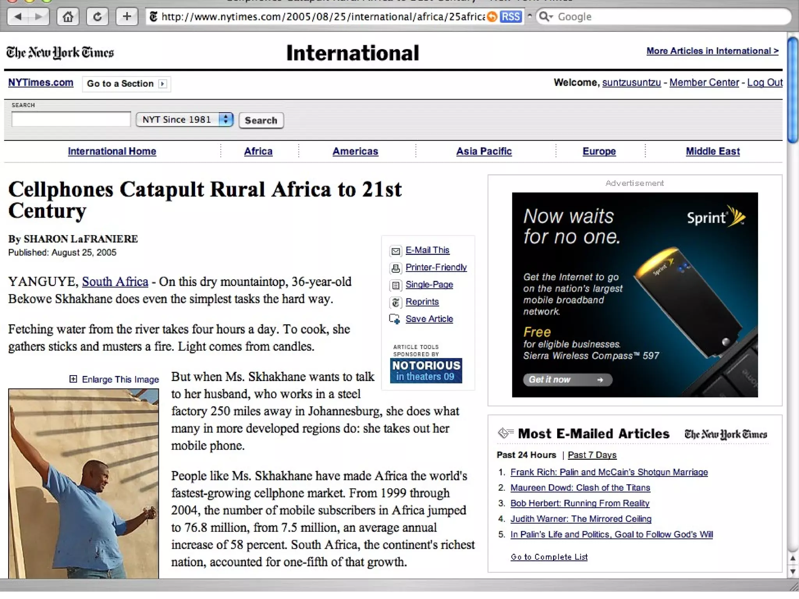Click the vertical scrollbar down arrow

(793, 571)
